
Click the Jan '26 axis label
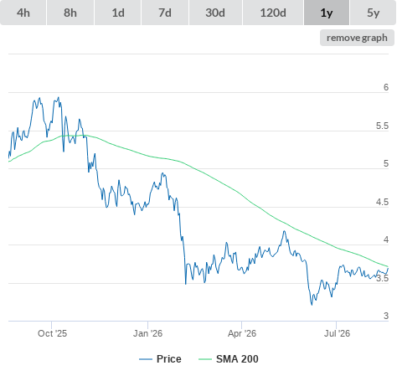click(x=147, y=333)
